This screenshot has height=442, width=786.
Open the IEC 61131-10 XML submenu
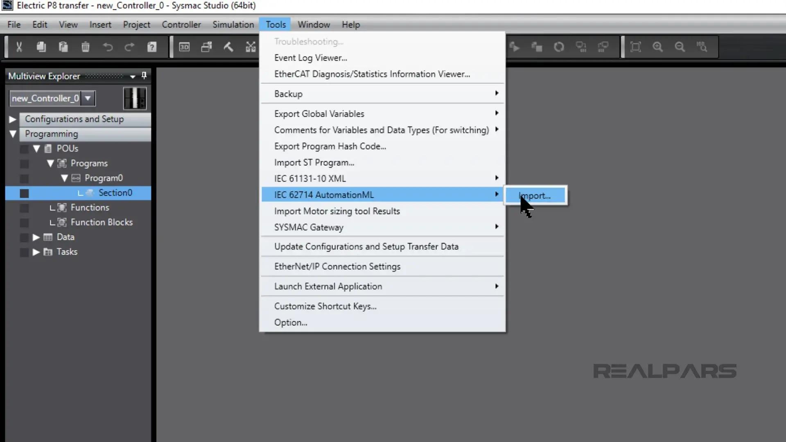click(x=382, y=178)
